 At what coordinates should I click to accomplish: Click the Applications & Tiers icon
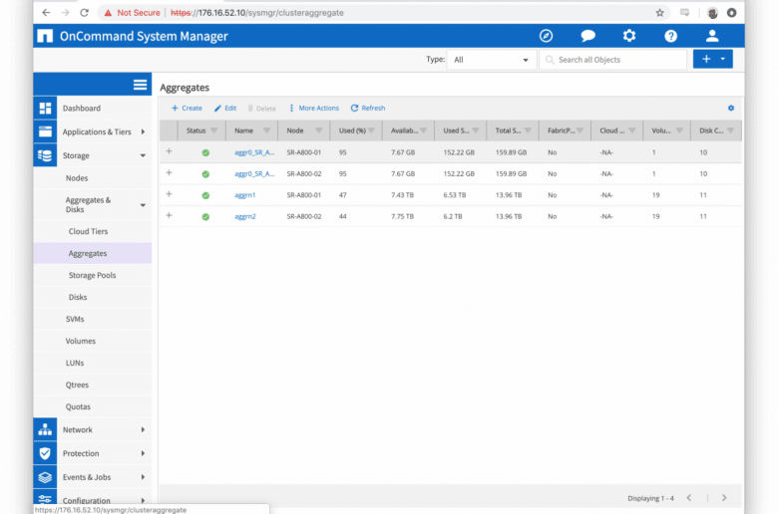pyautogui.click(x=45, y=131)
